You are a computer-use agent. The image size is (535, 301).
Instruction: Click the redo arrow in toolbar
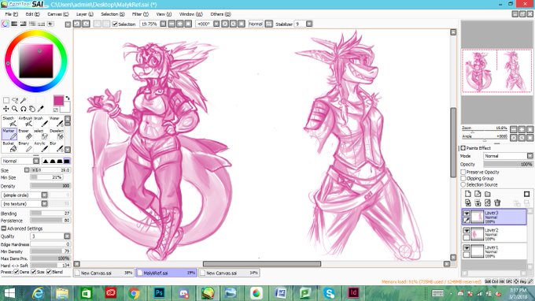(x=86, y=24)
